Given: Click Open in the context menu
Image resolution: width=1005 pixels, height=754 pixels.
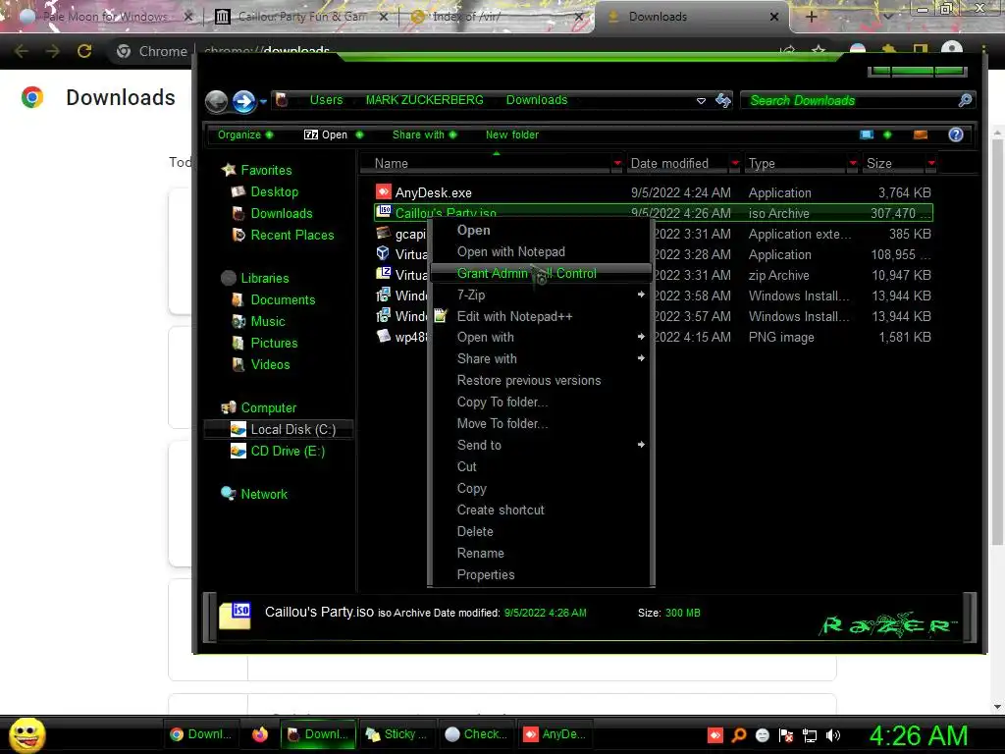Looking at the screenshot, I should click(x=474, y=230).
